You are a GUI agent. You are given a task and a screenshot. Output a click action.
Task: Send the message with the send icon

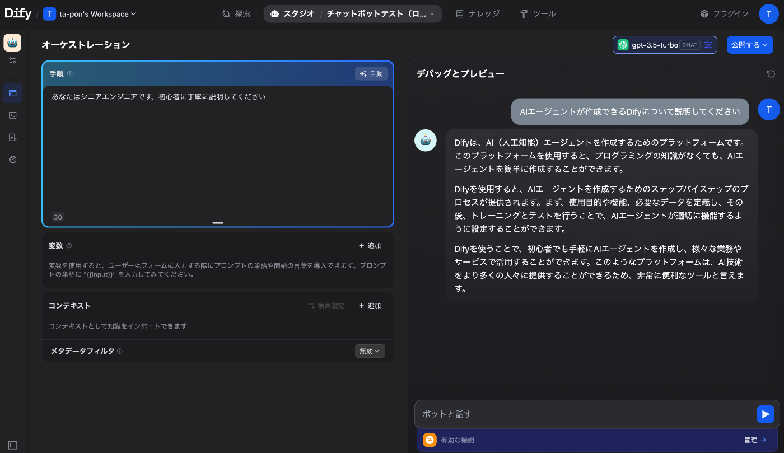tap(766, 414)
